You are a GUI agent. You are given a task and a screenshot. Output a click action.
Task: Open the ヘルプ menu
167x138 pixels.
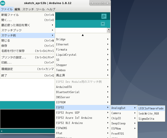click(x=51, y=9)
